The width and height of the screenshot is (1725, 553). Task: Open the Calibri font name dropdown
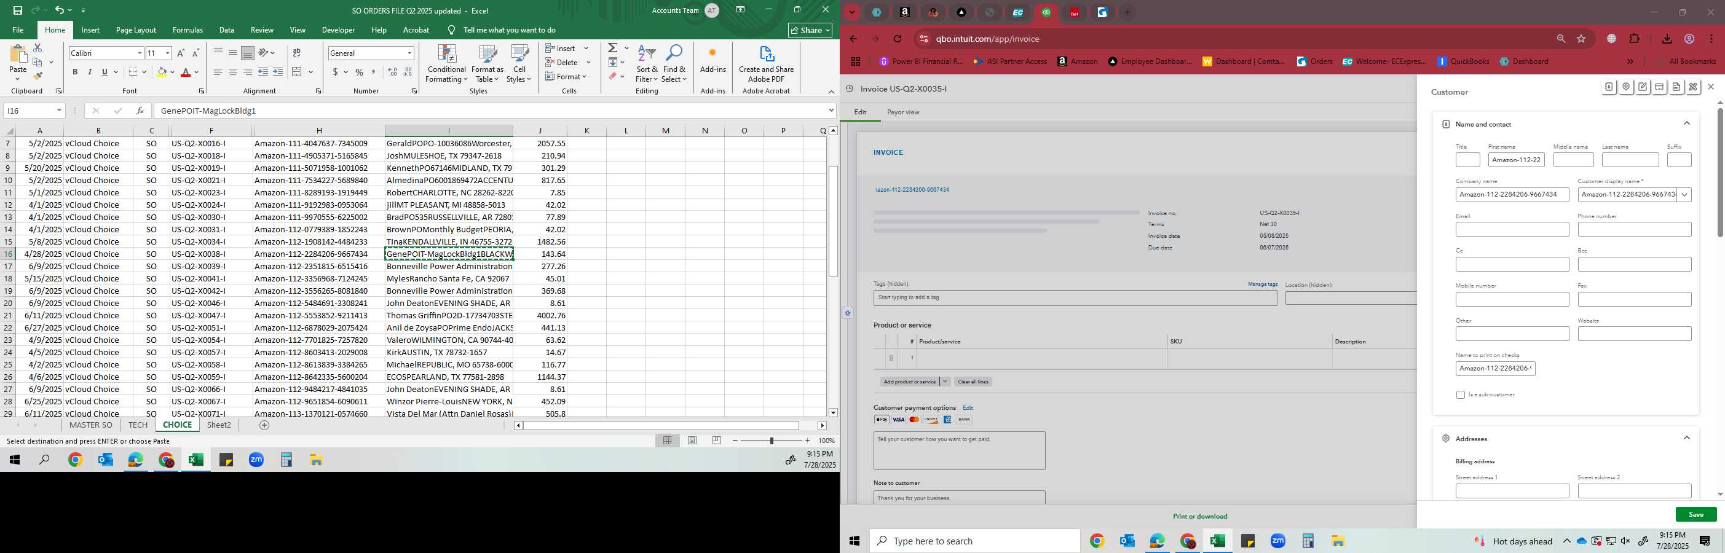(140, 53)
